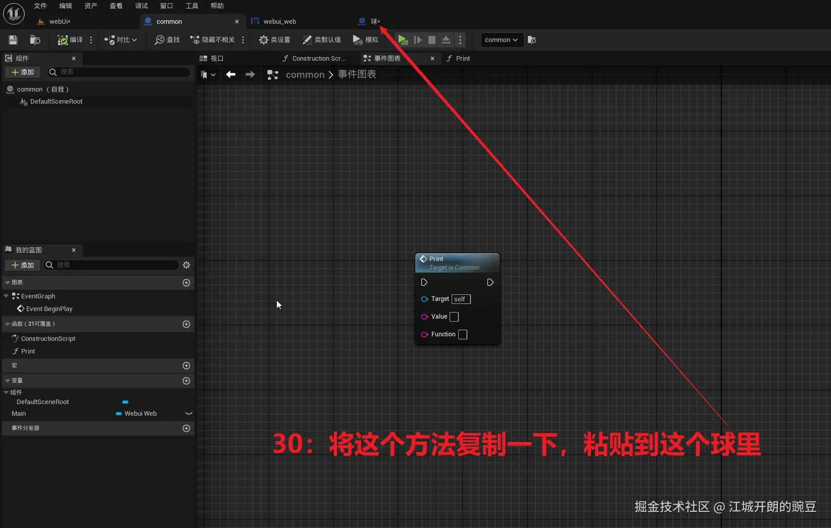Close the 组件 components panel
The width and height of the screenshot is (831, 528).
point(74,59)
